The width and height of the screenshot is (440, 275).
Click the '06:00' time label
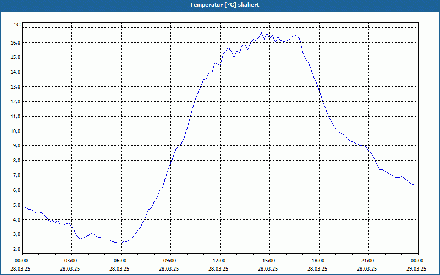click(121, 261)
